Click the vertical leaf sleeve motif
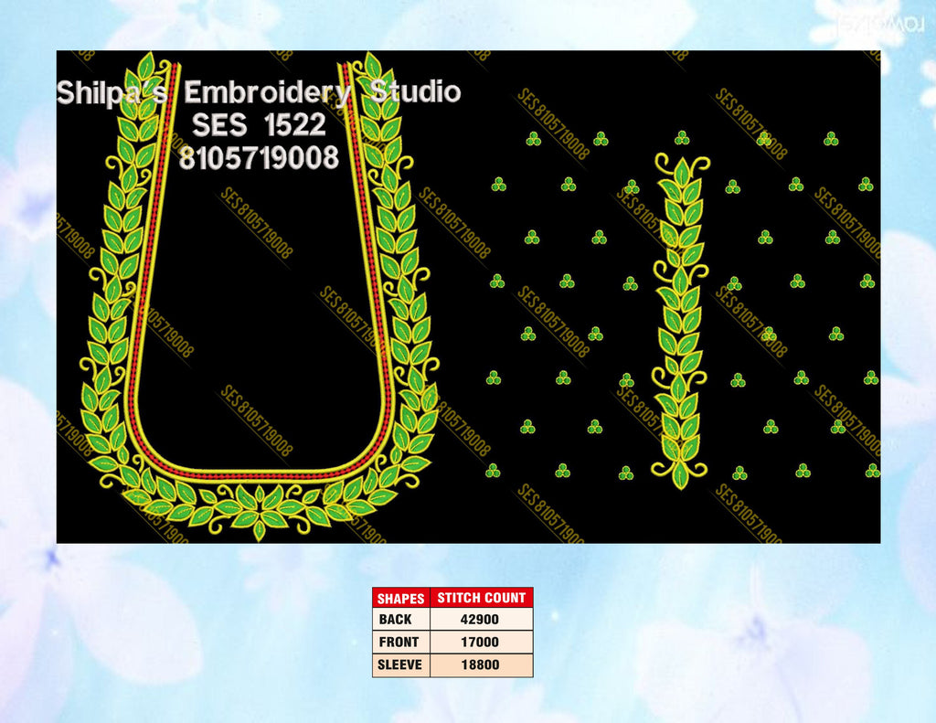Image resolution: width=936 pixels, height=723 pixels. 681,322
